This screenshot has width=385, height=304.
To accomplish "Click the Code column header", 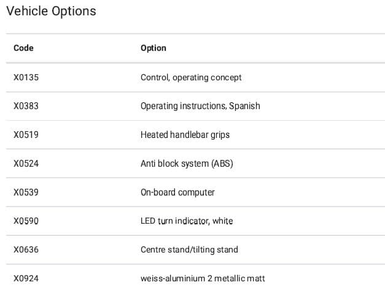I will tap(23, 48).
